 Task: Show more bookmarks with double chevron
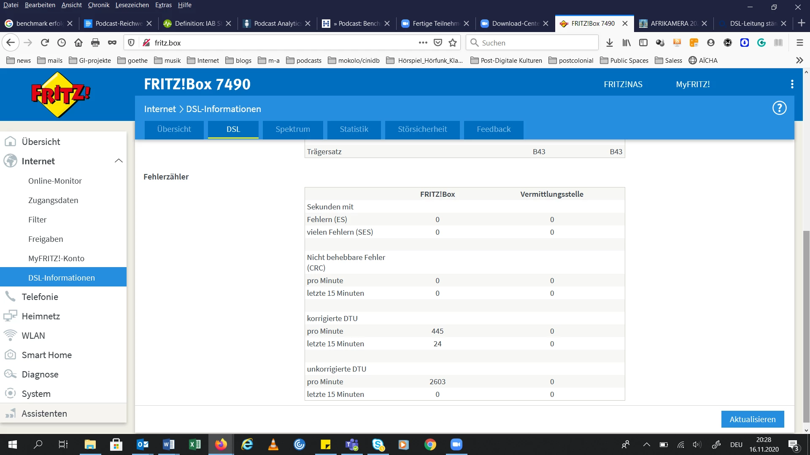pos(799,60)
